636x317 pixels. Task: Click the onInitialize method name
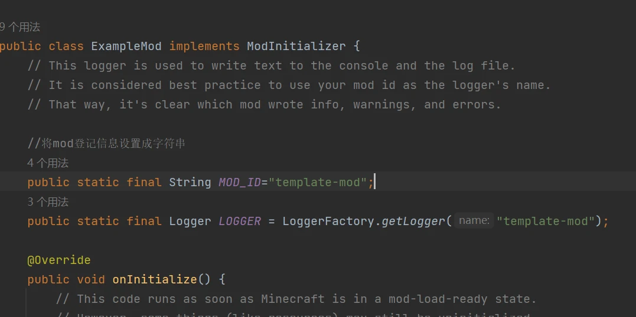point(155,279)
